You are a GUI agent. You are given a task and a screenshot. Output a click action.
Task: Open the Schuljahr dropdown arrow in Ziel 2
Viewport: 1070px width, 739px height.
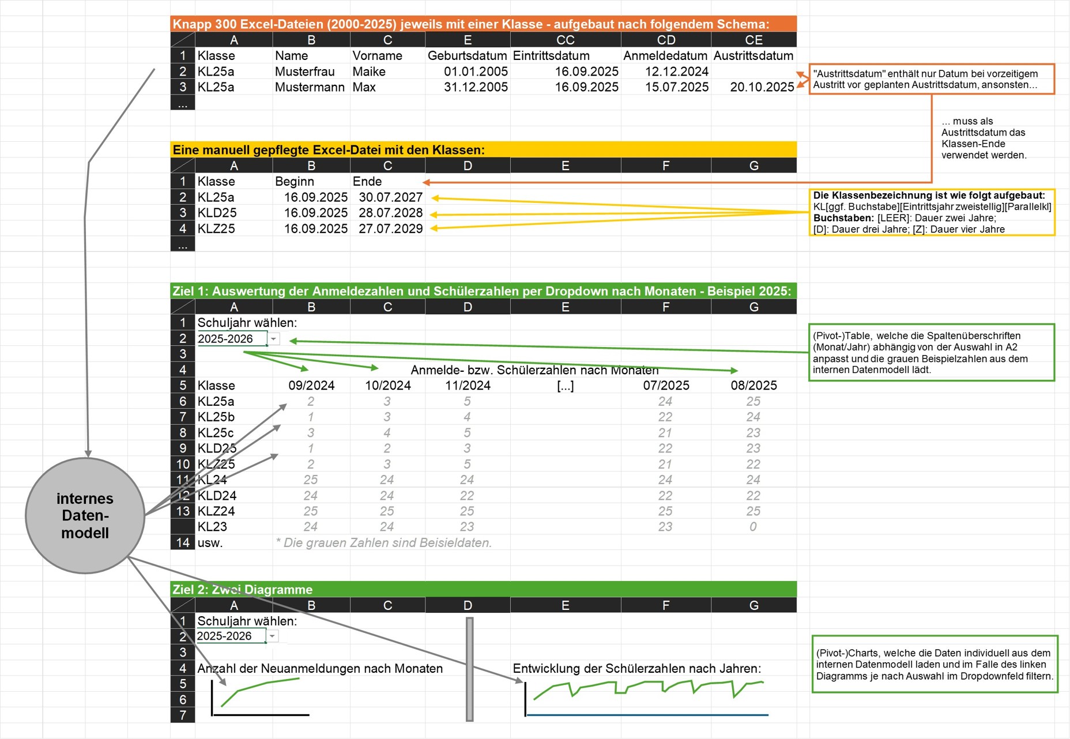pos(272,636)
